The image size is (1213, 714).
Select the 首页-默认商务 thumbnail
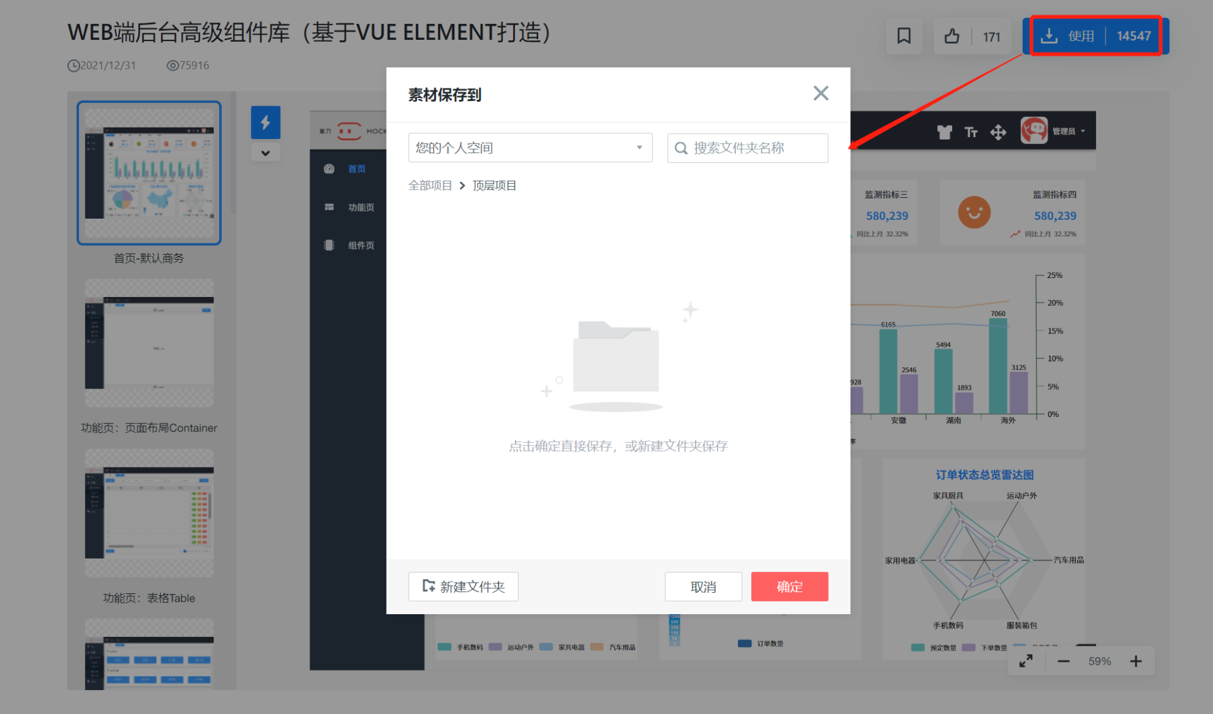(x=149, y=172)
